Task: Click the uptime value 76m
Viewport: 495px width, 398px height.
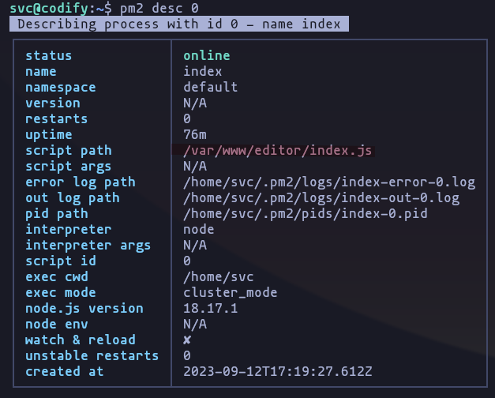Action: tap(195, 135)
